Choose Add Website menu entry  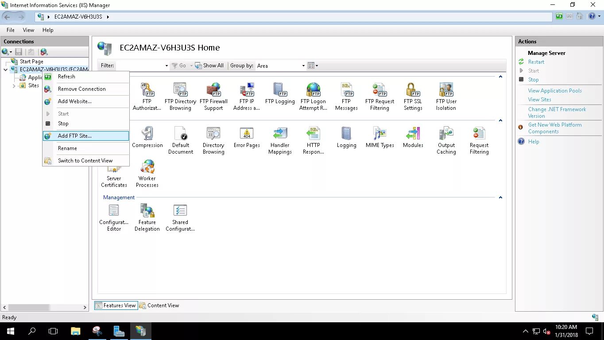pos(86,101)
